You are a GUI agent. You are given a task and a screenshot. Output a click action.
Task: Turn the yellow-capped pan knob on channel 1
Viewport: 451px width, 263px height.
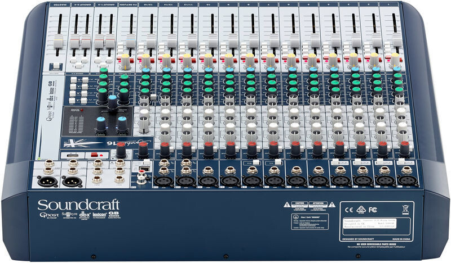[396, 60]
